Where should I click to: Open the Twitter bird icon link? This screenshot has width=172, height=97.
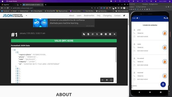coord(124,16)
